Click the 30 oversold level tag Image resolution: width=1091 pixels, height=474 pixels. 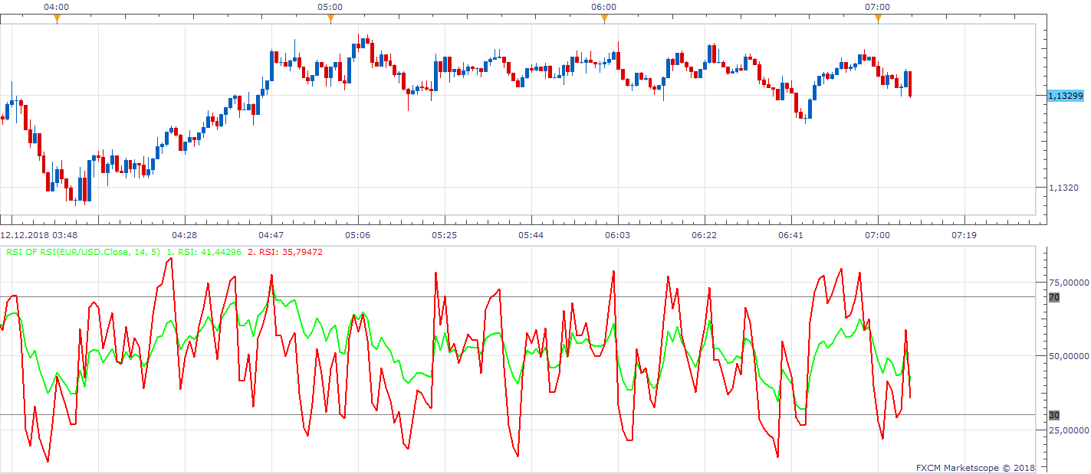pyautogui.click(x=1053, y=415)
